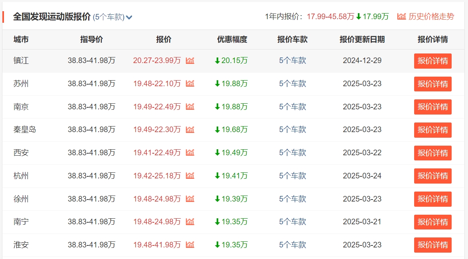Click 报价详情 button for 镇江
Viewport: 468px width, 259px height.
432,61
